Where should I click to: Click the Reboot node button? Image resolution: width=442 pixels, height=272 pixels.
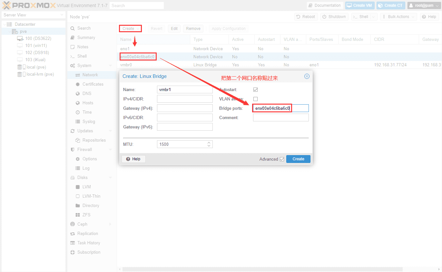[x=306, y=17]
